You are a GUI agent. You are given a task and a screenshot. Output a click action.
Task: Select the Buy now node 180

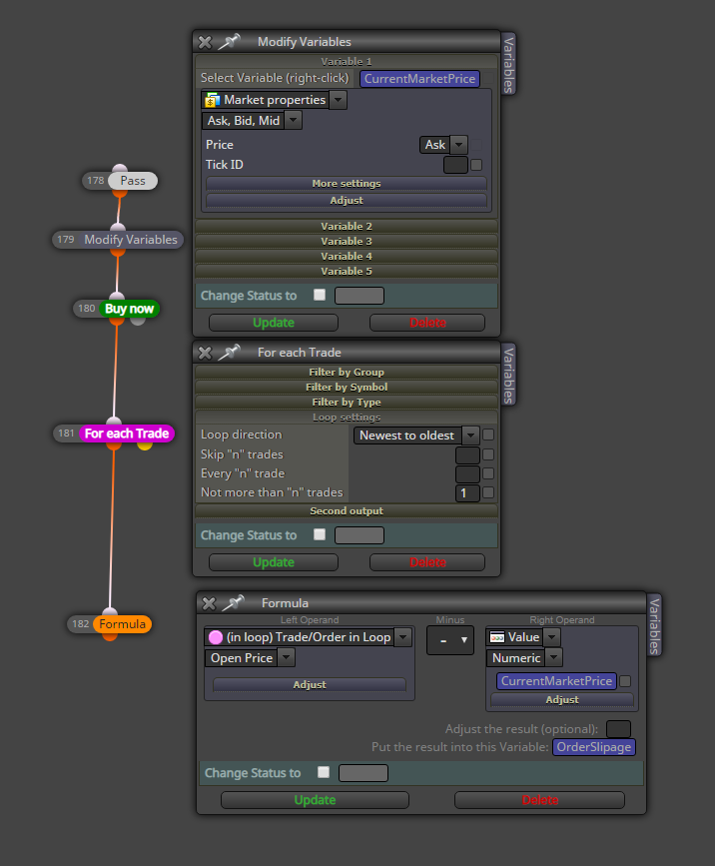pos(129,309)
